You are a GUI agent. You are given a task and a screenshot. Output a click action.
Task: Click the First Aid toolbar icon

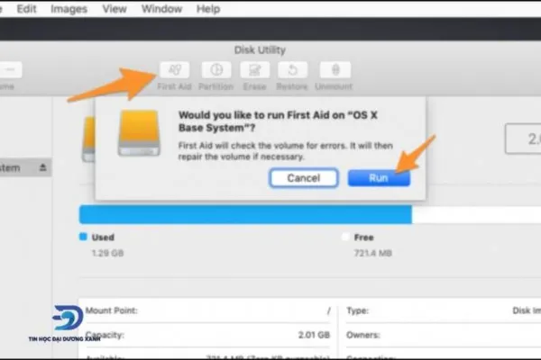[175, 70]
